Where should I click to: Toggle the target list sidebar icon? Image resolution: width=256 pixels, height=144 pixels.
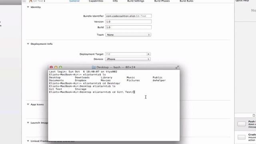coord(24,1)
